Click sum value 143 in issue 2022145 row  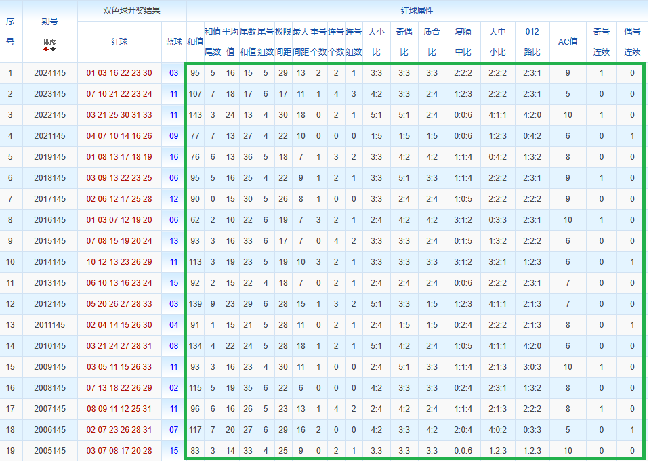pyautogui.click(x=195, y=115)
